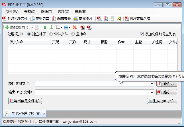Screen dimensions: 184x127
Task: Open the 帮助(B) menu
Action: tap(81, 12)
